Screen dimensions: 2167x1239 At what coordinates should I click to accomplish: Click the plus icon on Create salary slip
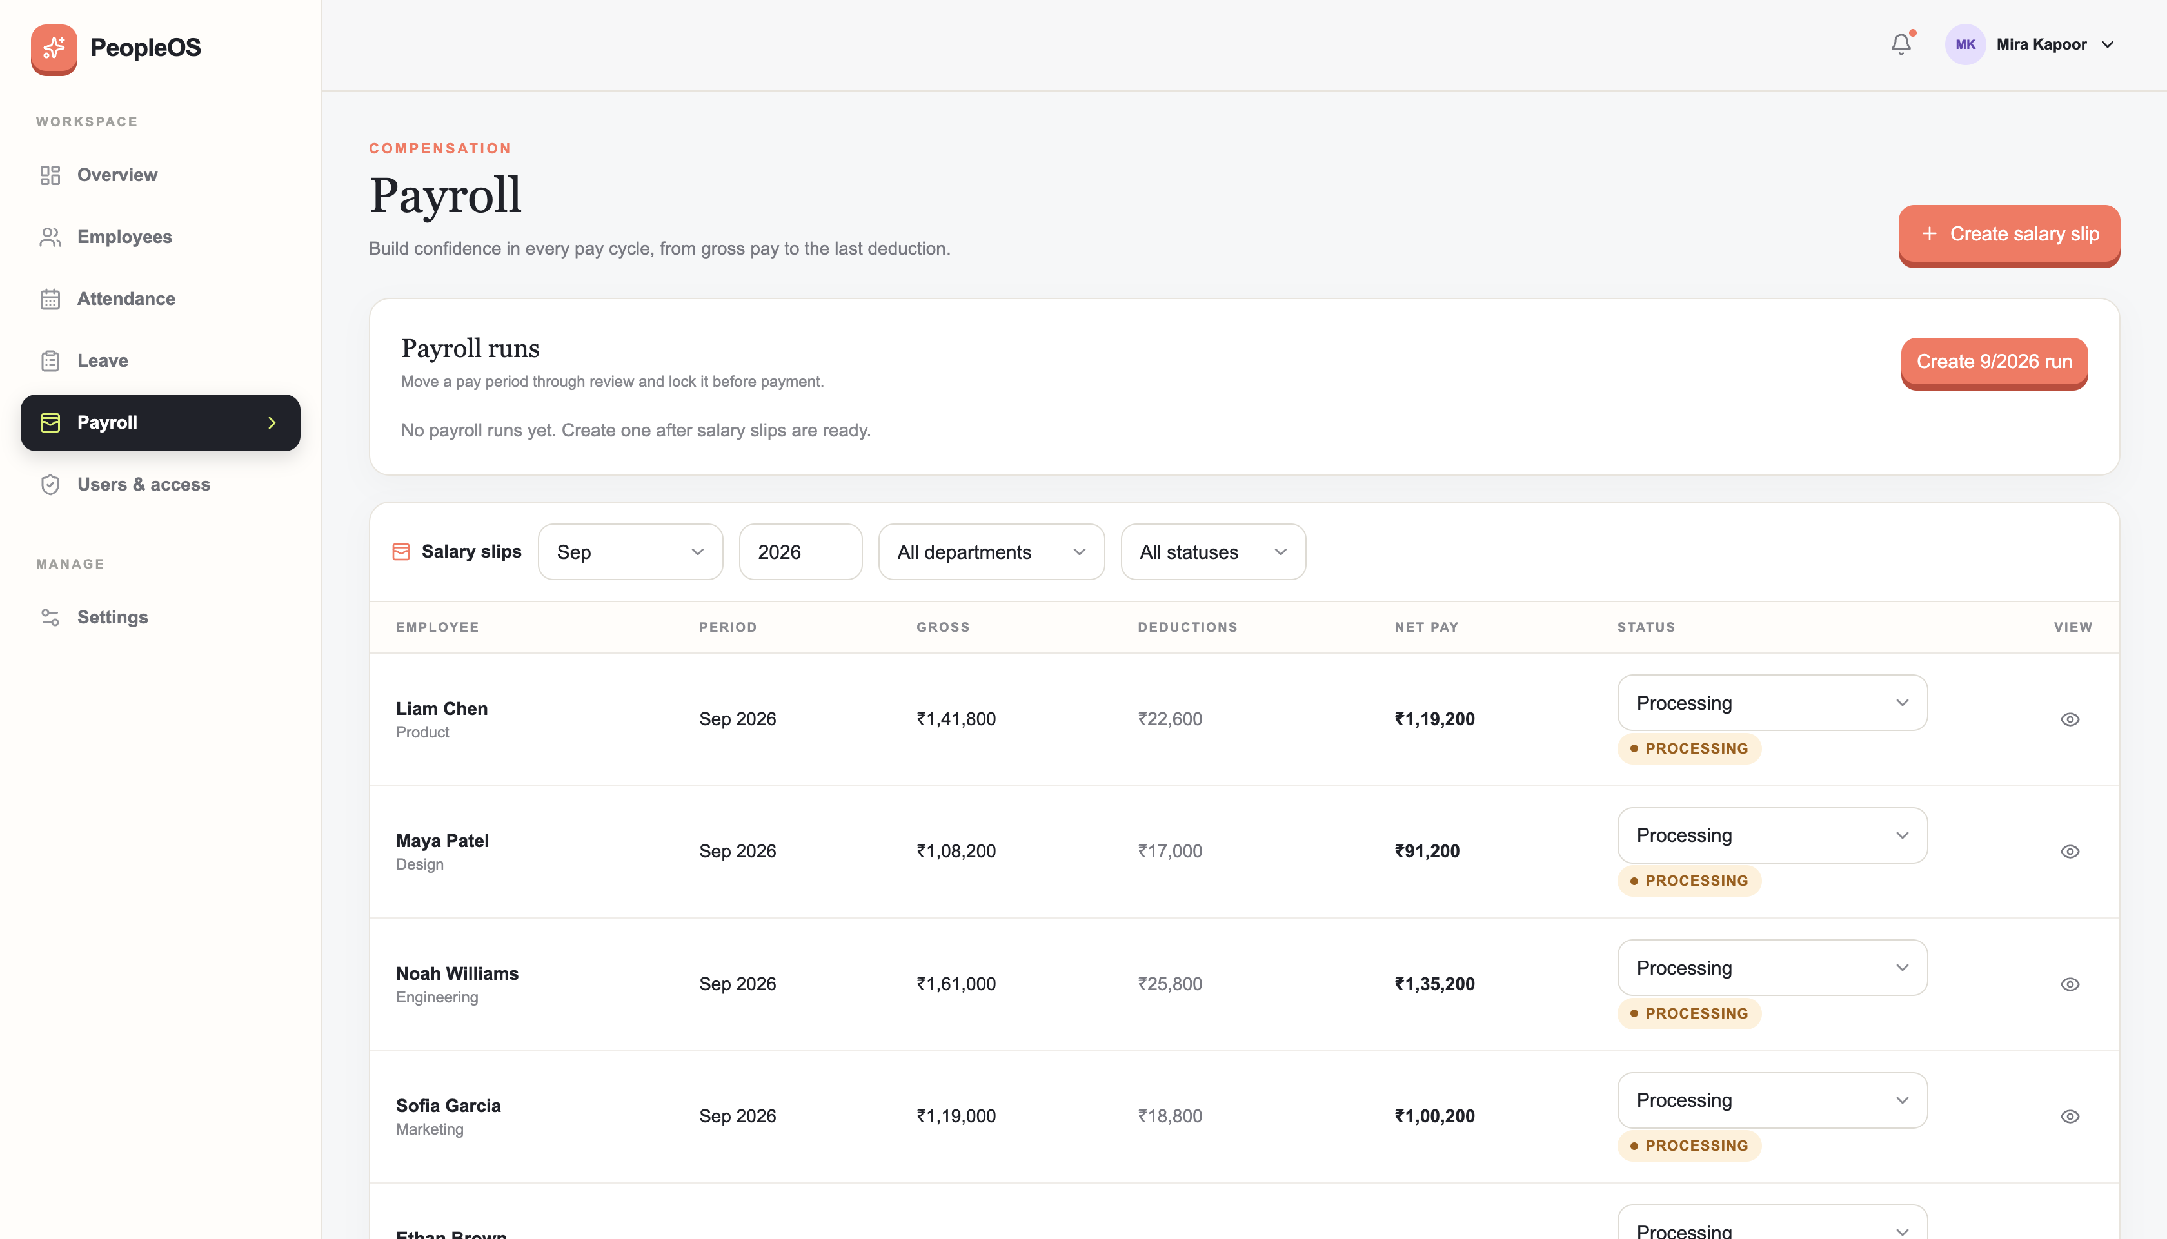click(x=1930, y=233)
